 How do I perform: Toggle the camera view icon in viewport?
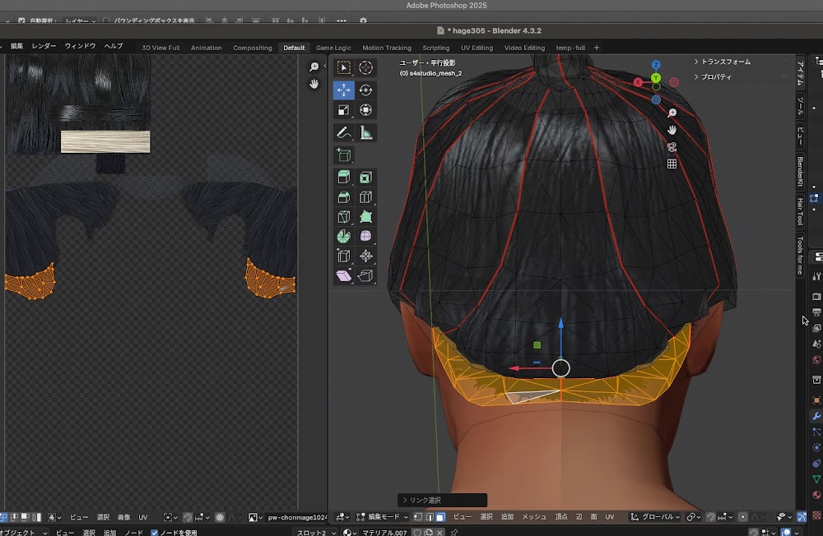pos(672,147)
